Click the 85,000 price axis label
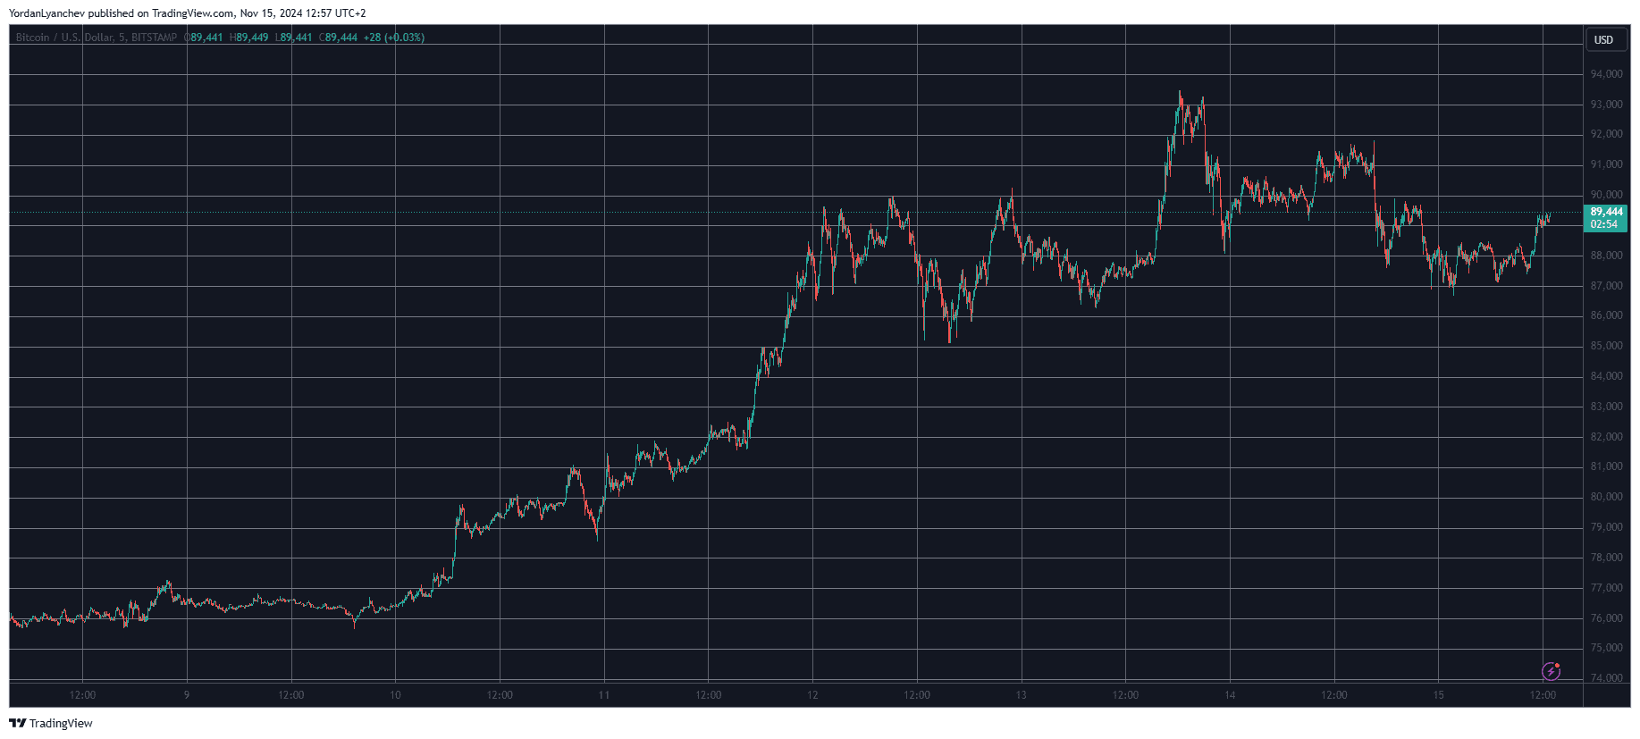This screenshot has width=1640, height=739. 1606,346
